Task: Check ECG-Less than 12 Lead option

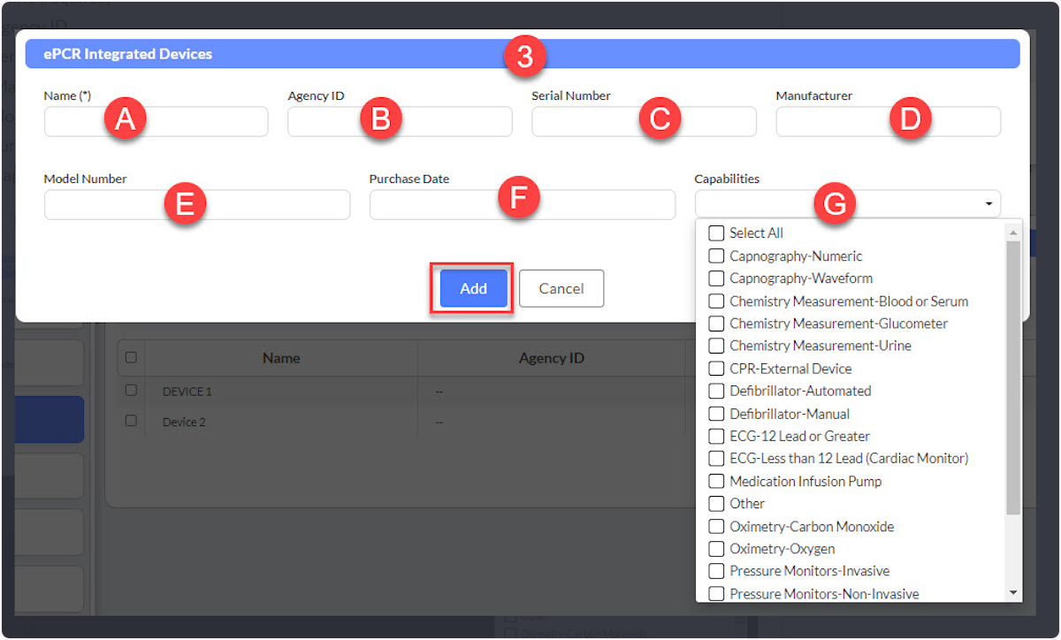Action: pos(716,459)
